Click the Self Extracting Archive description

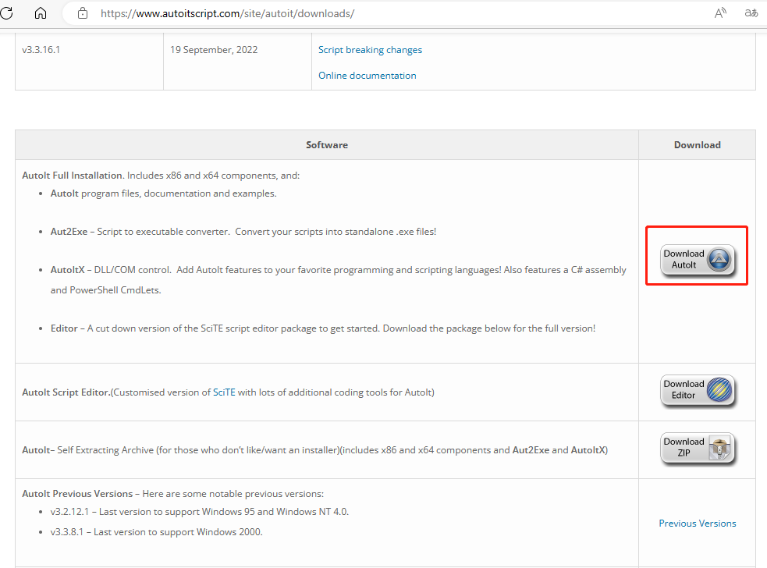click(x=315, y=450)
